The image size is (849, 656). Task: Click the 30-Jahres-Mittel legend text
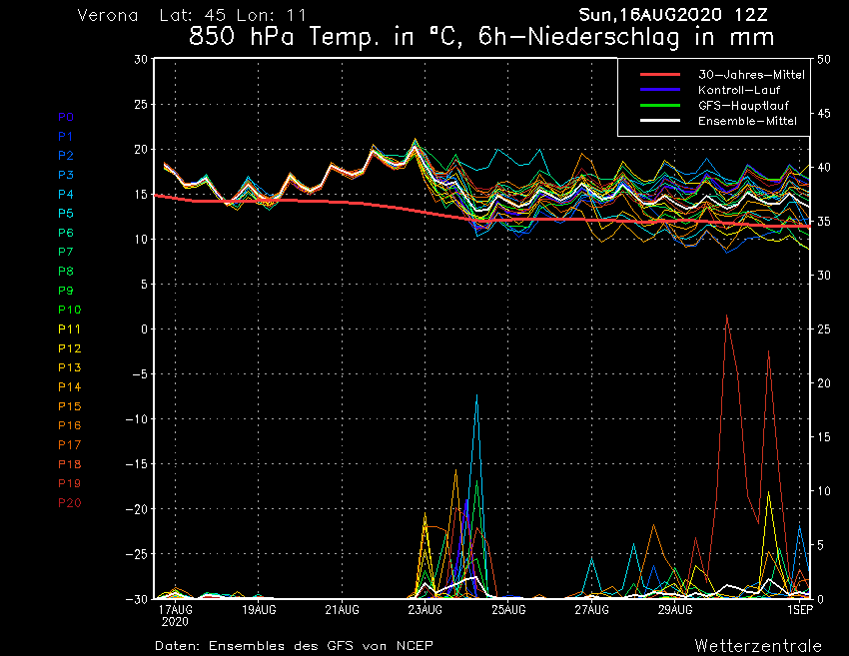coord(750,75)
